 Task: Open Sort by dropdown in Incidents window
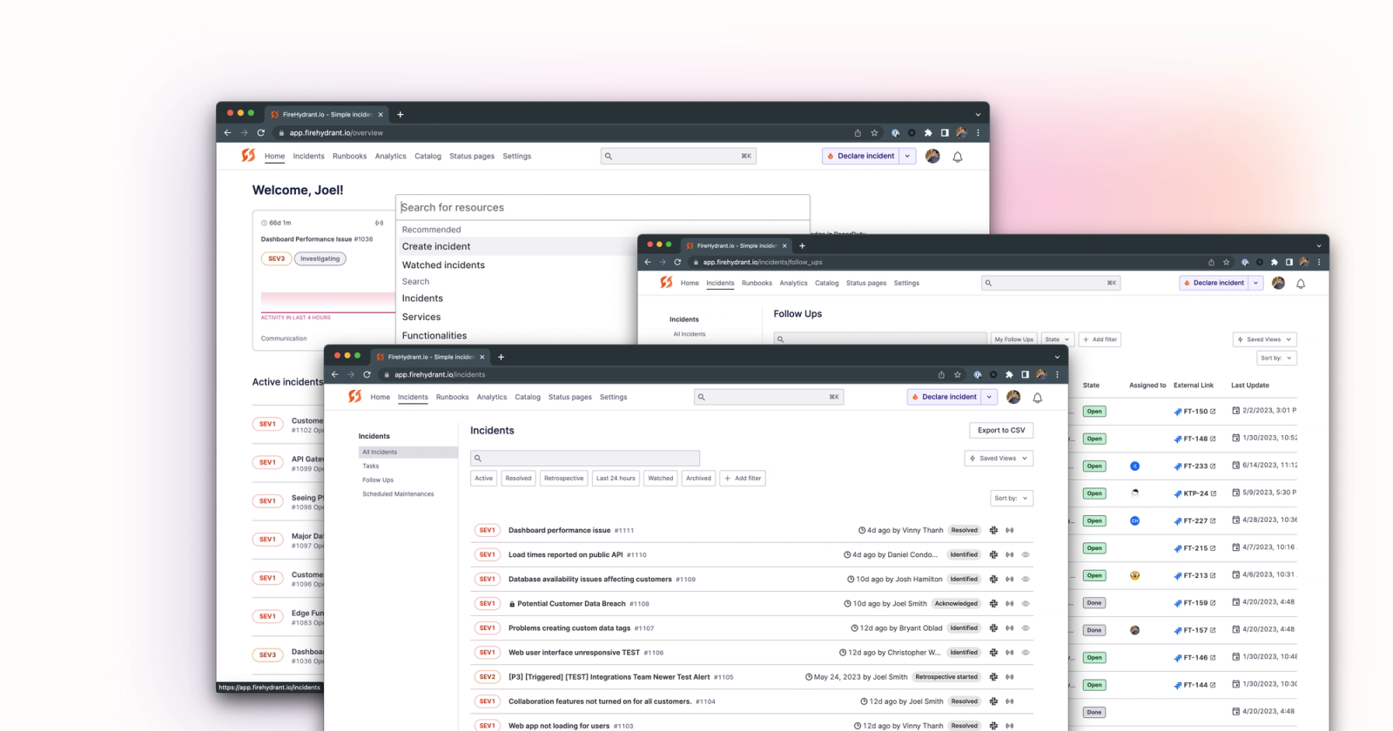1012,498
